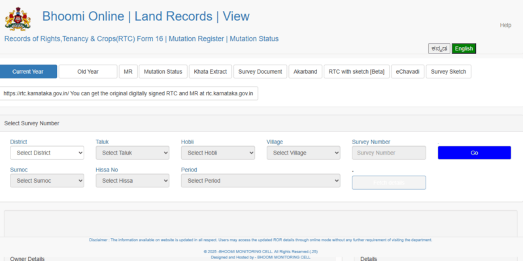523x261 pixels.
Task: Click the Fetch details button
Action: [x=389, y=183]
